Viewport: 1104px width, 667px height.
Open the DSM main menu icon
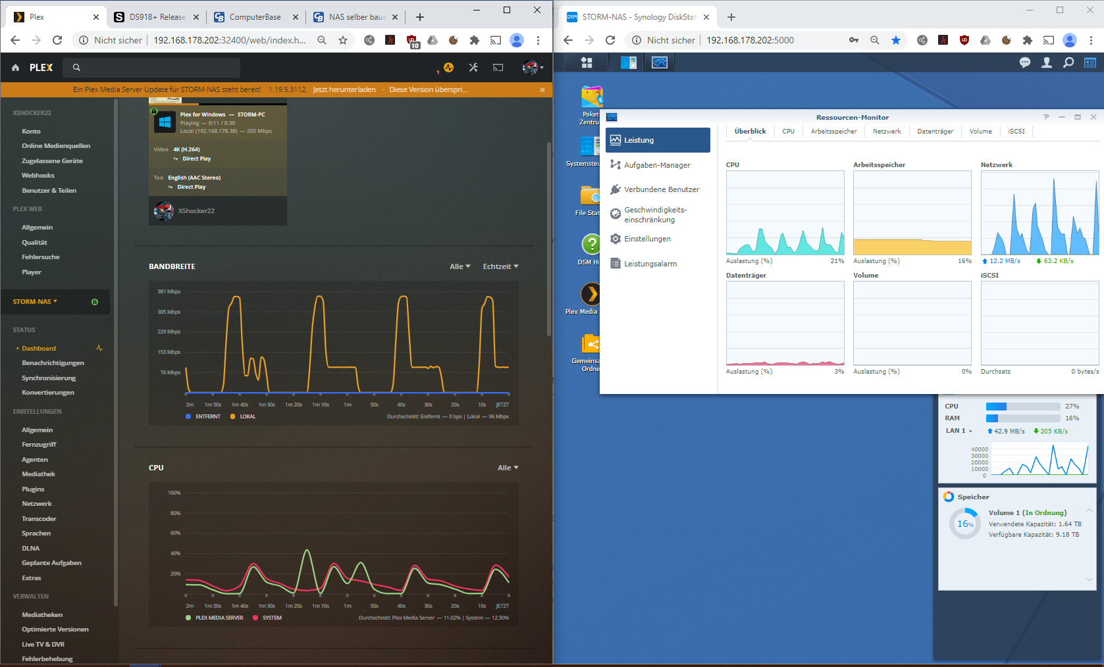587,62
